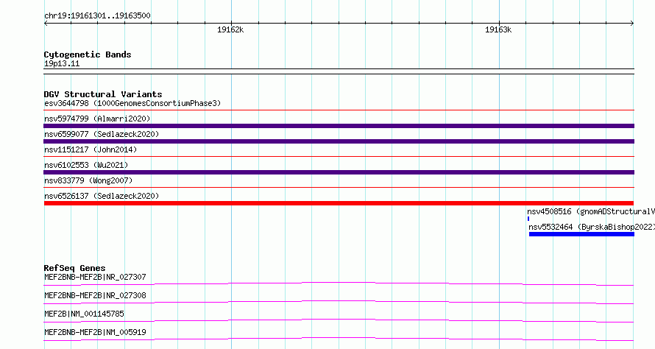Open variant nsv5532464 (ByrskaBishop2022)
This screenshot has width=655, height=349.
(x=592, y=227)
